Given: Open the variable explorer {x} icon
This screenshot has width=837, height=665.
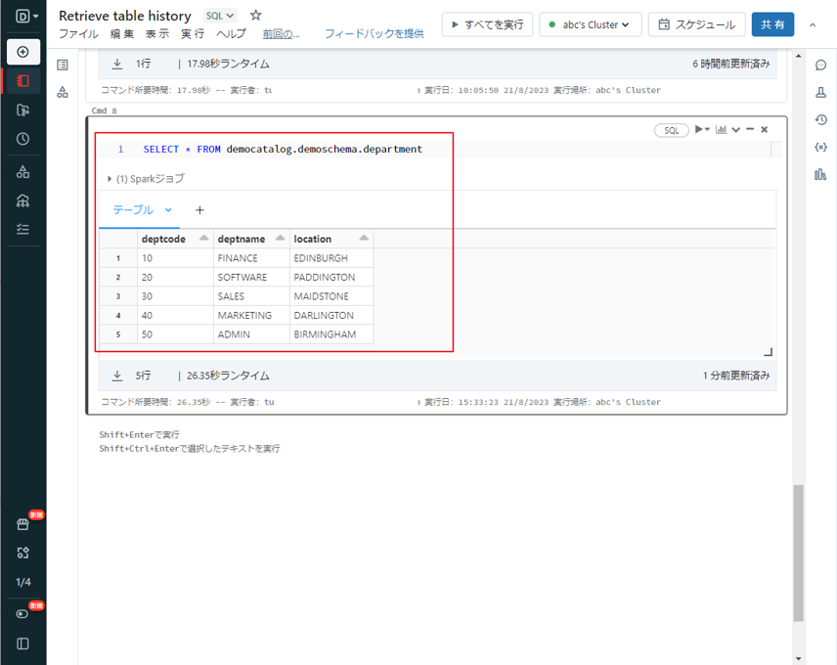Looking at the screenshot, I should (x=819, y=147).
